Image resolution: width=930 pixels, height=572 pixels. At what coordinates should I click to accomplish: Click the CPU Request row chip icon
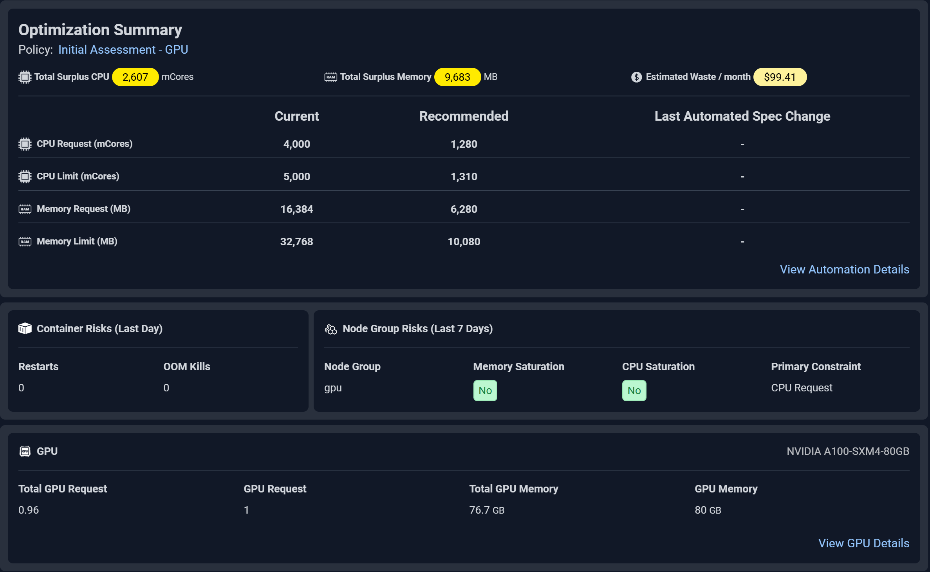point(25,144)
